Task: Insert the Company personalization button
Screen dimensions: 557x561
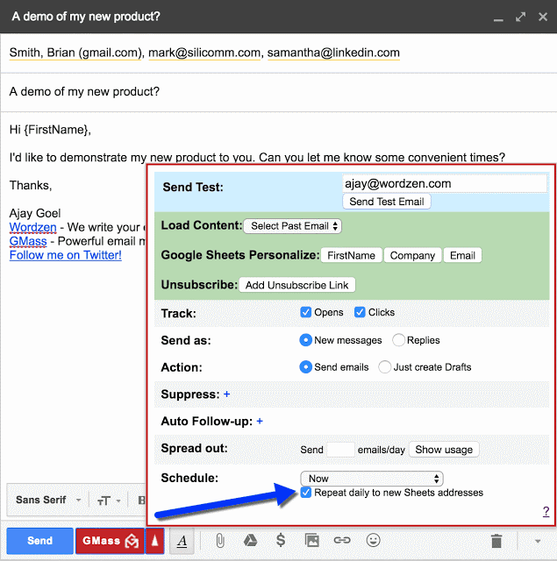Action: pyautogui.click(x=412, y=255)
